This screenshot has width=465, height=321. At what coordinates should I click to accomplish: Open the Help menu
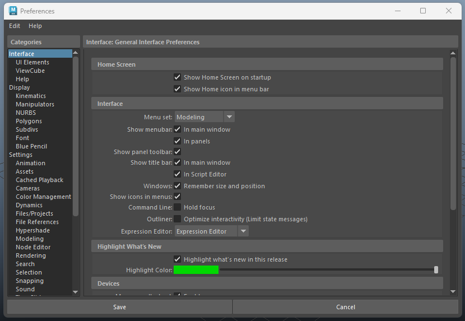pos(35,26)
